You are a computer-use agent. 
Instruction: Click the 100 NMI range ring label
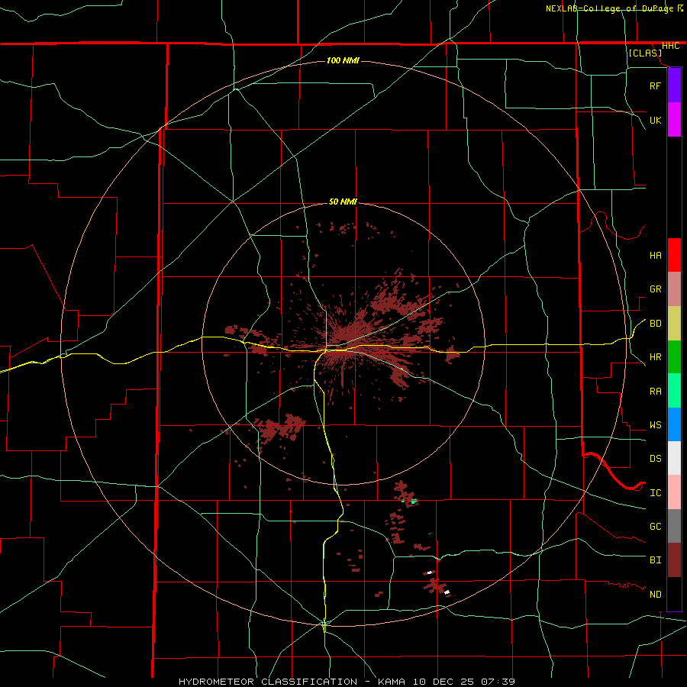tap(343, 60)
